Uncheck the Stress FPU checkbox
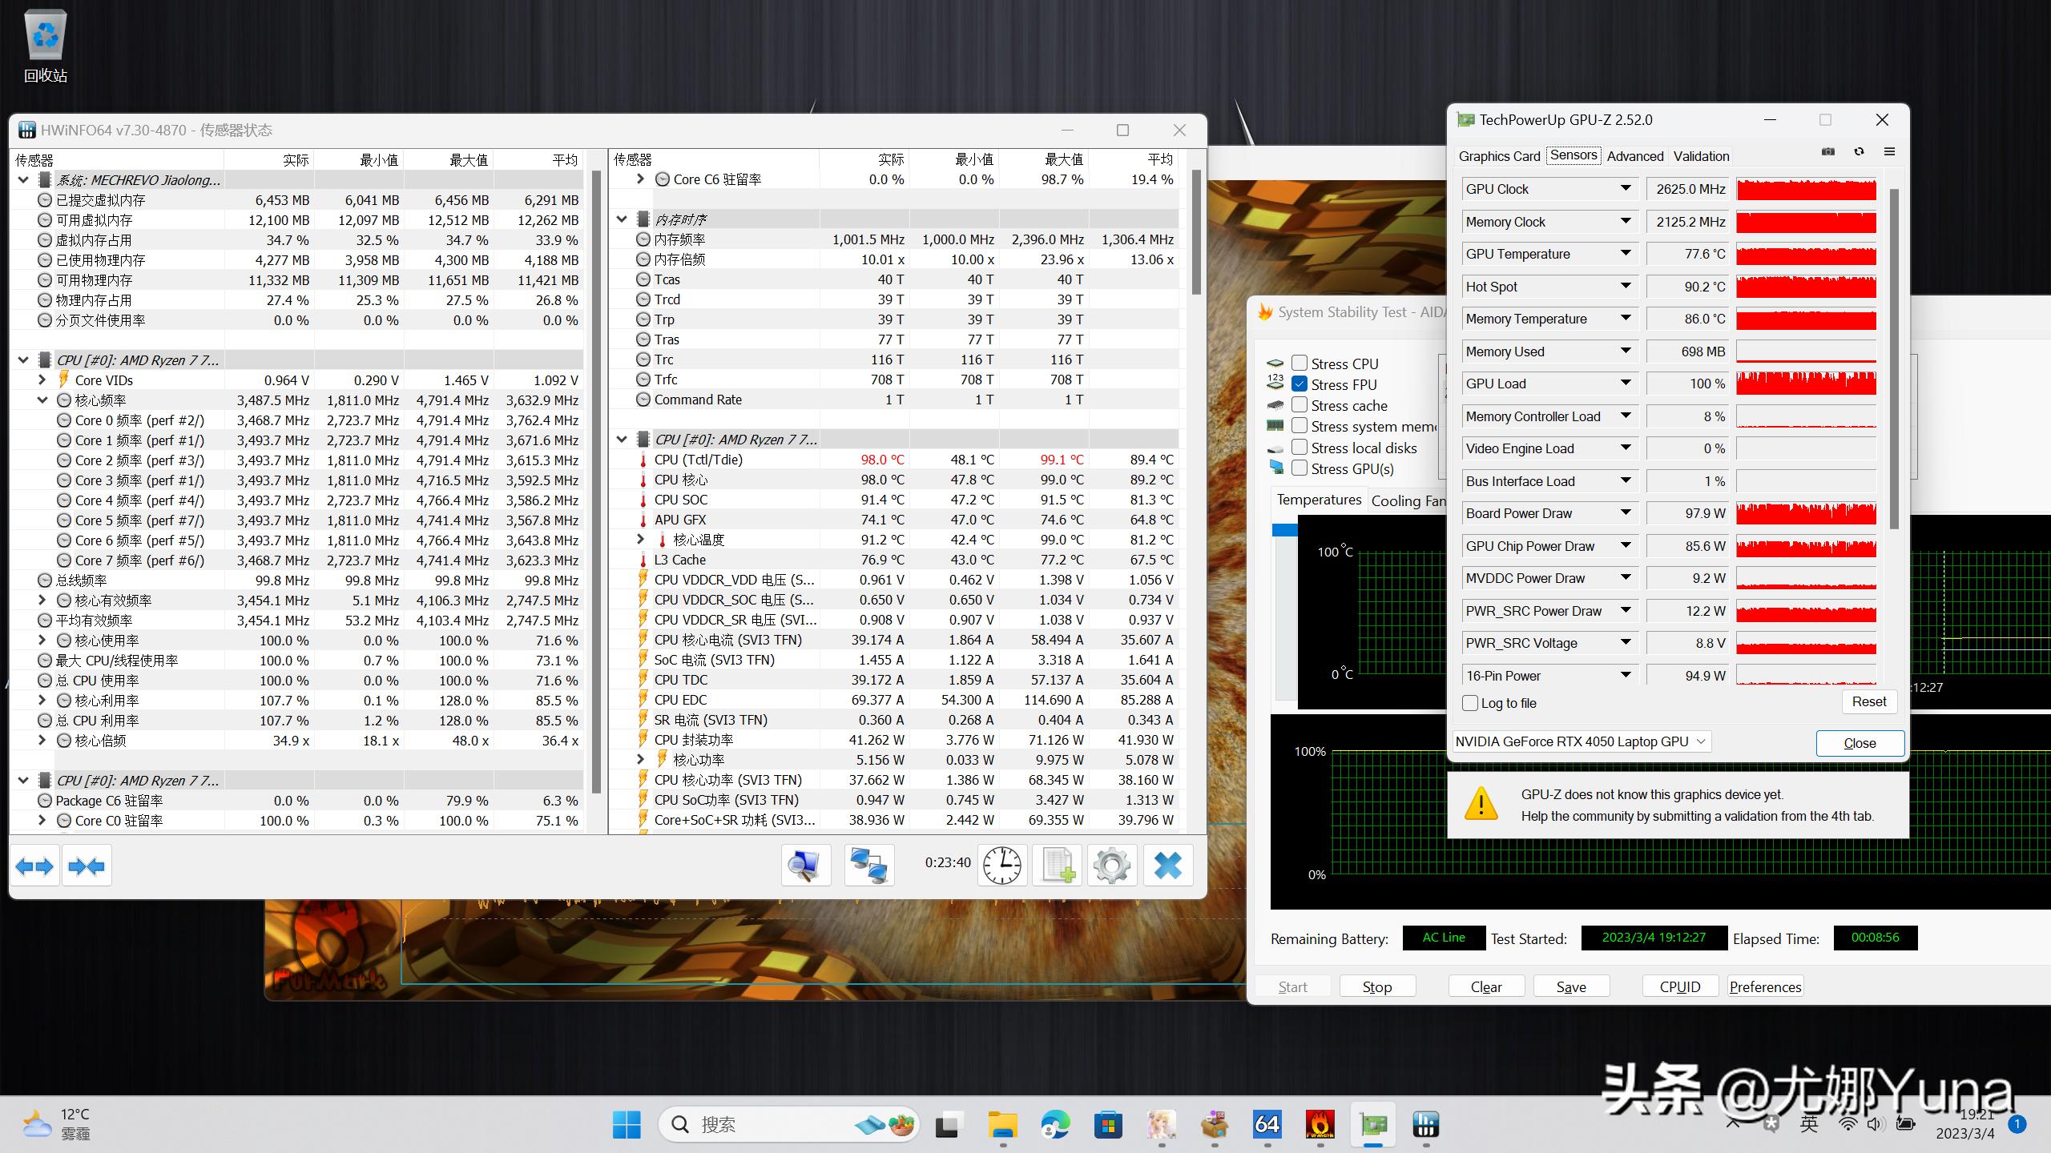Screen dimensions: 2051x1153 point(1300,384)
